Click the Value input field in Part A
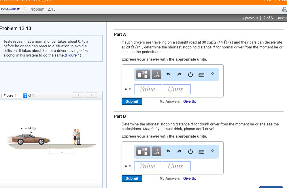Screen dimensions: 287x188 click(x=148, y=89)
